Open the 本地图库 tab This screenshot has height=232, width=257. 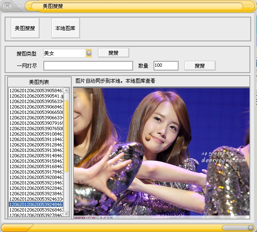click(x=66, y=28)
